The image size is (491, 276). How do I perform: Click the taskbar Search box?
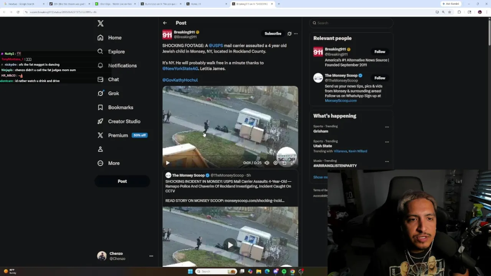point(216,271)
